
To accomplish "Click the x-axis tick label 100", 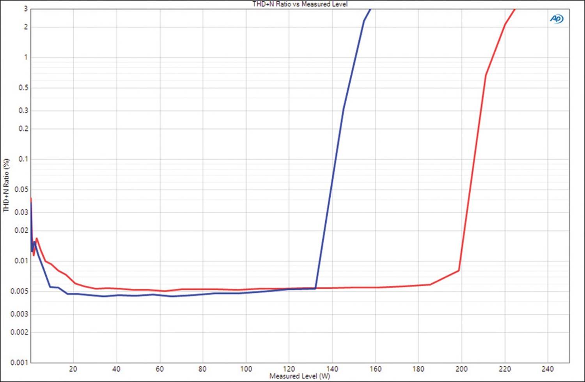I will pyautogui.click(x=246, y=369).
